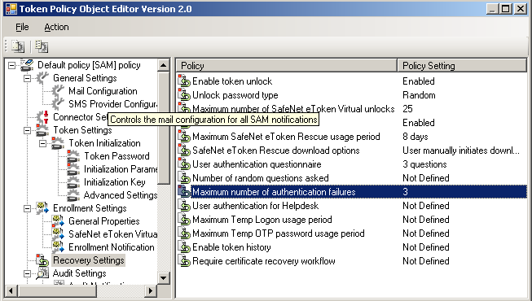This screenshot has width=532, height=301.
Task: Collapse the General Settings tree node
Action: [x=27, y=78]
